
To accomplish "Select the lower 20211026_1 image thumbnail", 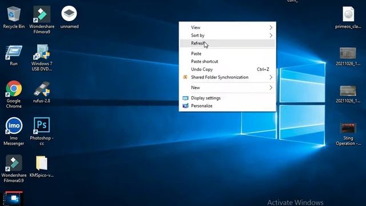I will (348, 91).
